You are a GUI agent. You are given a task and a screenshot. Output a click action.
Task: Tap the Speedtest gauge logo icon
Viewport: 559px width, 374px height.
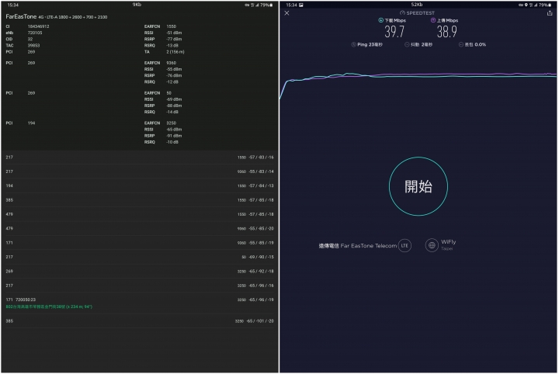click(x=402, y=13)
